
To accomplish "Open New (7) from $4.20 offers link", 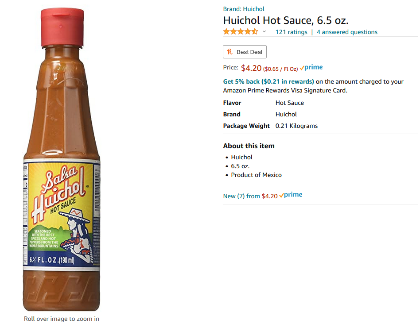I will [x=250, y=196].
